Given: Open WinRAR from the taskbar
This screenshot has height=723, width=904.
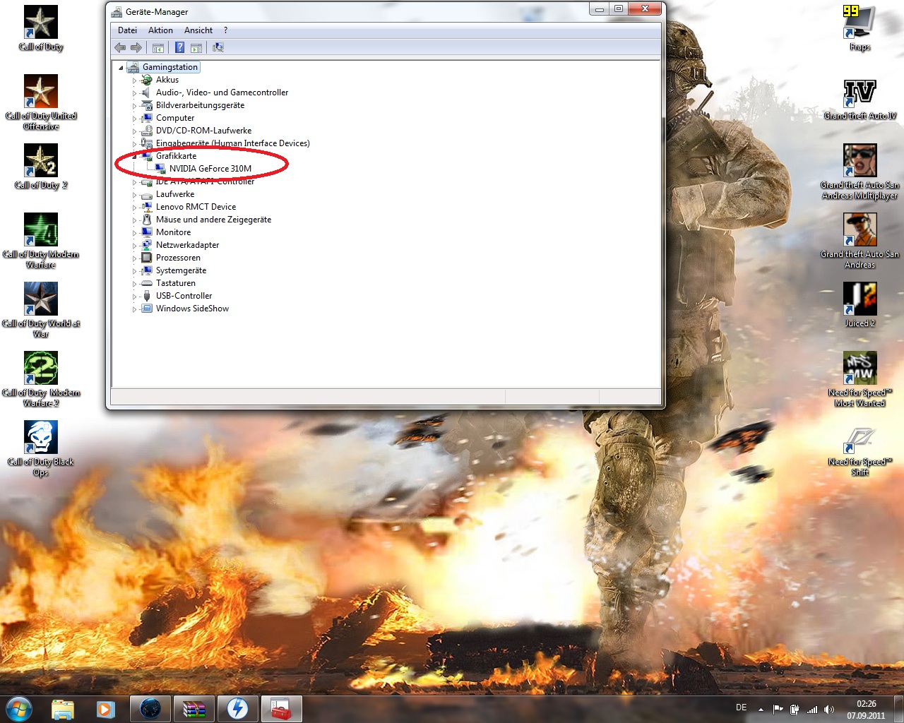Looking at the screenshot, I should click(194, 709).
